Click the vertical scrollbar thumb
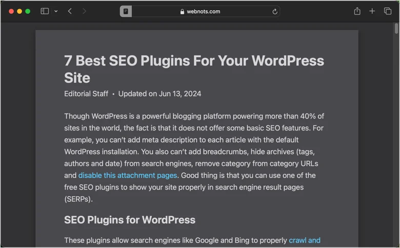This screenshot has width=400, height=248. click(x=396, y=28)
